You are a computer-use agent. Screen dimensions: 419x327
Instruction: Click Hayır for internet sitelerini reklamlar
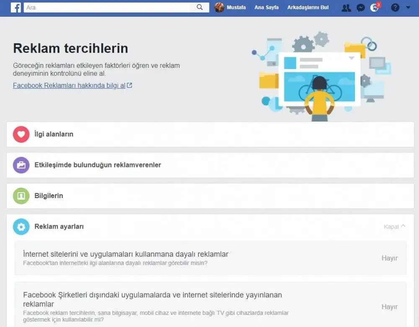point(390,258)
